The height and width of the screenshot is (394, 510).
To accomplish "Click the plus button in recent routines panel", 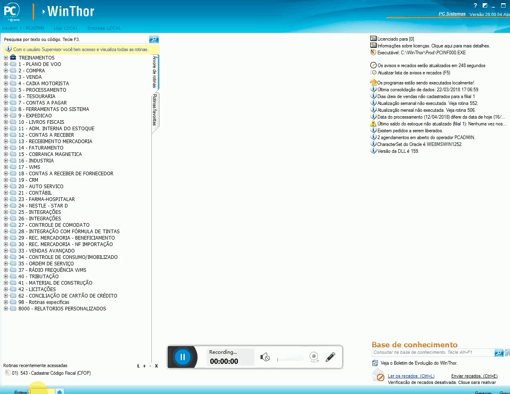I will point(145,366).
